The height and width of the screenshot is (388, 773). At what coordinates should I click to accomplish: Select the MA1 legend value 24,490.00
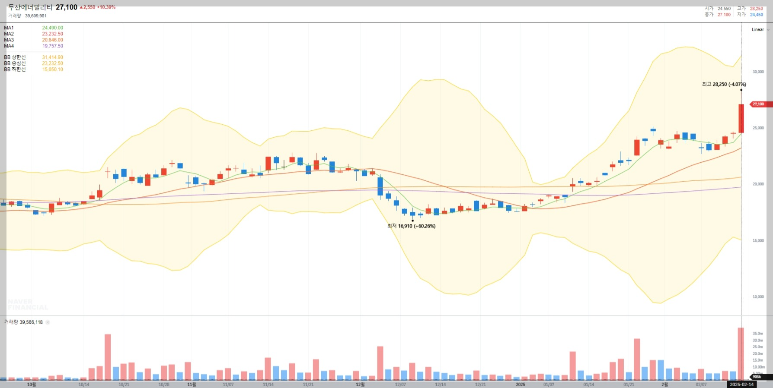tap(52, 28)
